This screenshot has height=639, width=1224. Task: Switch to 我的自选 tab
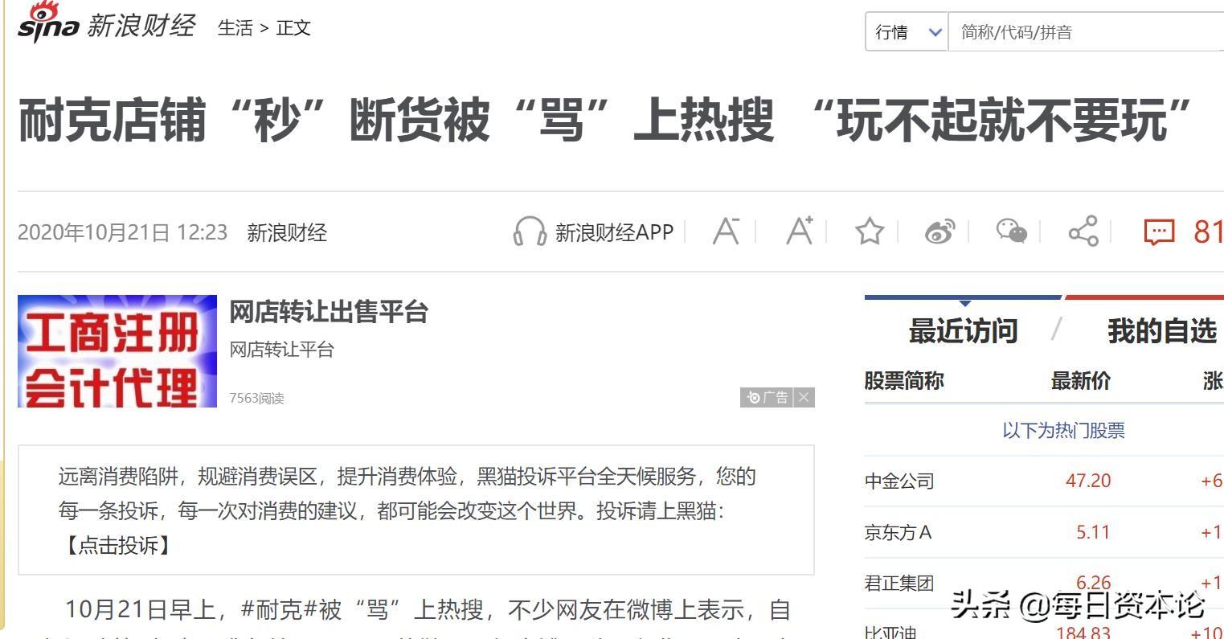(x=1161, y=331)
